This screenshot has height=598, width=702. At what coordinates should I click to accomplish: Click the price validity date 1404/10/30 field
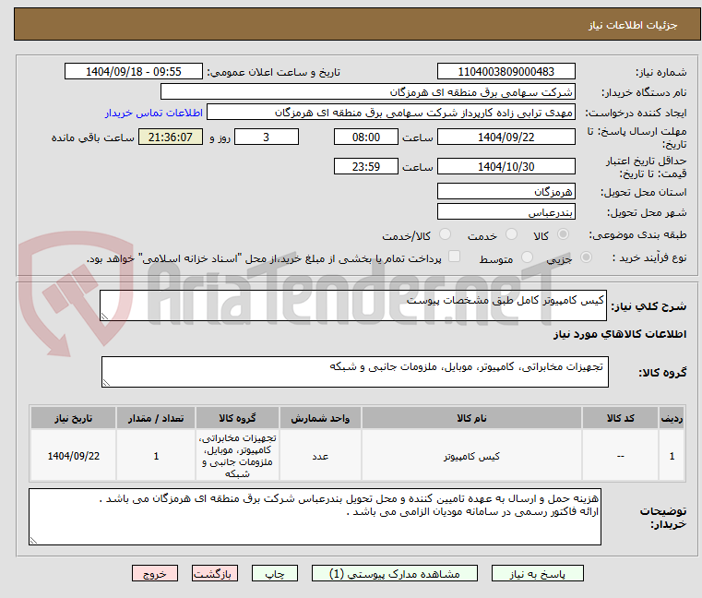506,166
